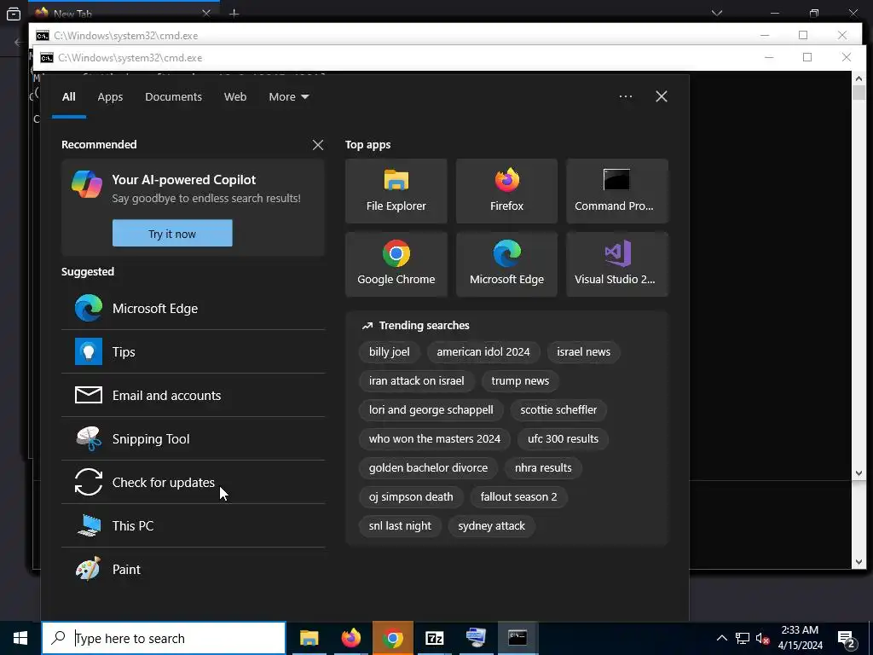This screenshot has height=655, width=873.
Task: Open new tab plus in Chrome
Action: pyautogui.click(x=234, y=14)
